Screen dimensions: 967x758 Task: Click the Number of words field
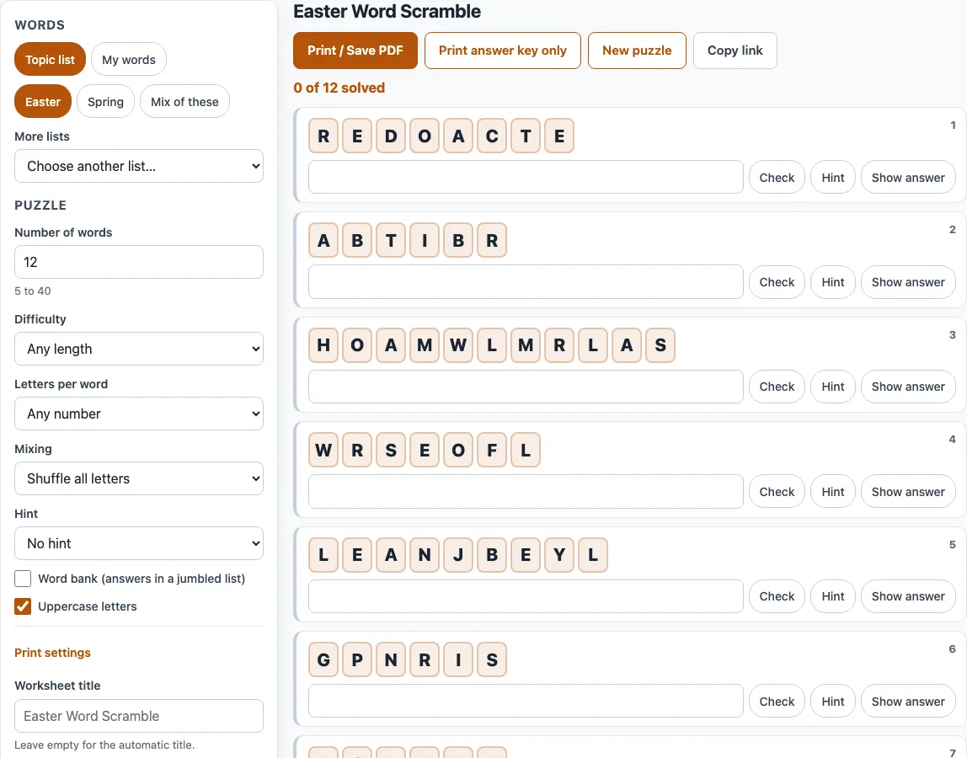tap(139, 262)
